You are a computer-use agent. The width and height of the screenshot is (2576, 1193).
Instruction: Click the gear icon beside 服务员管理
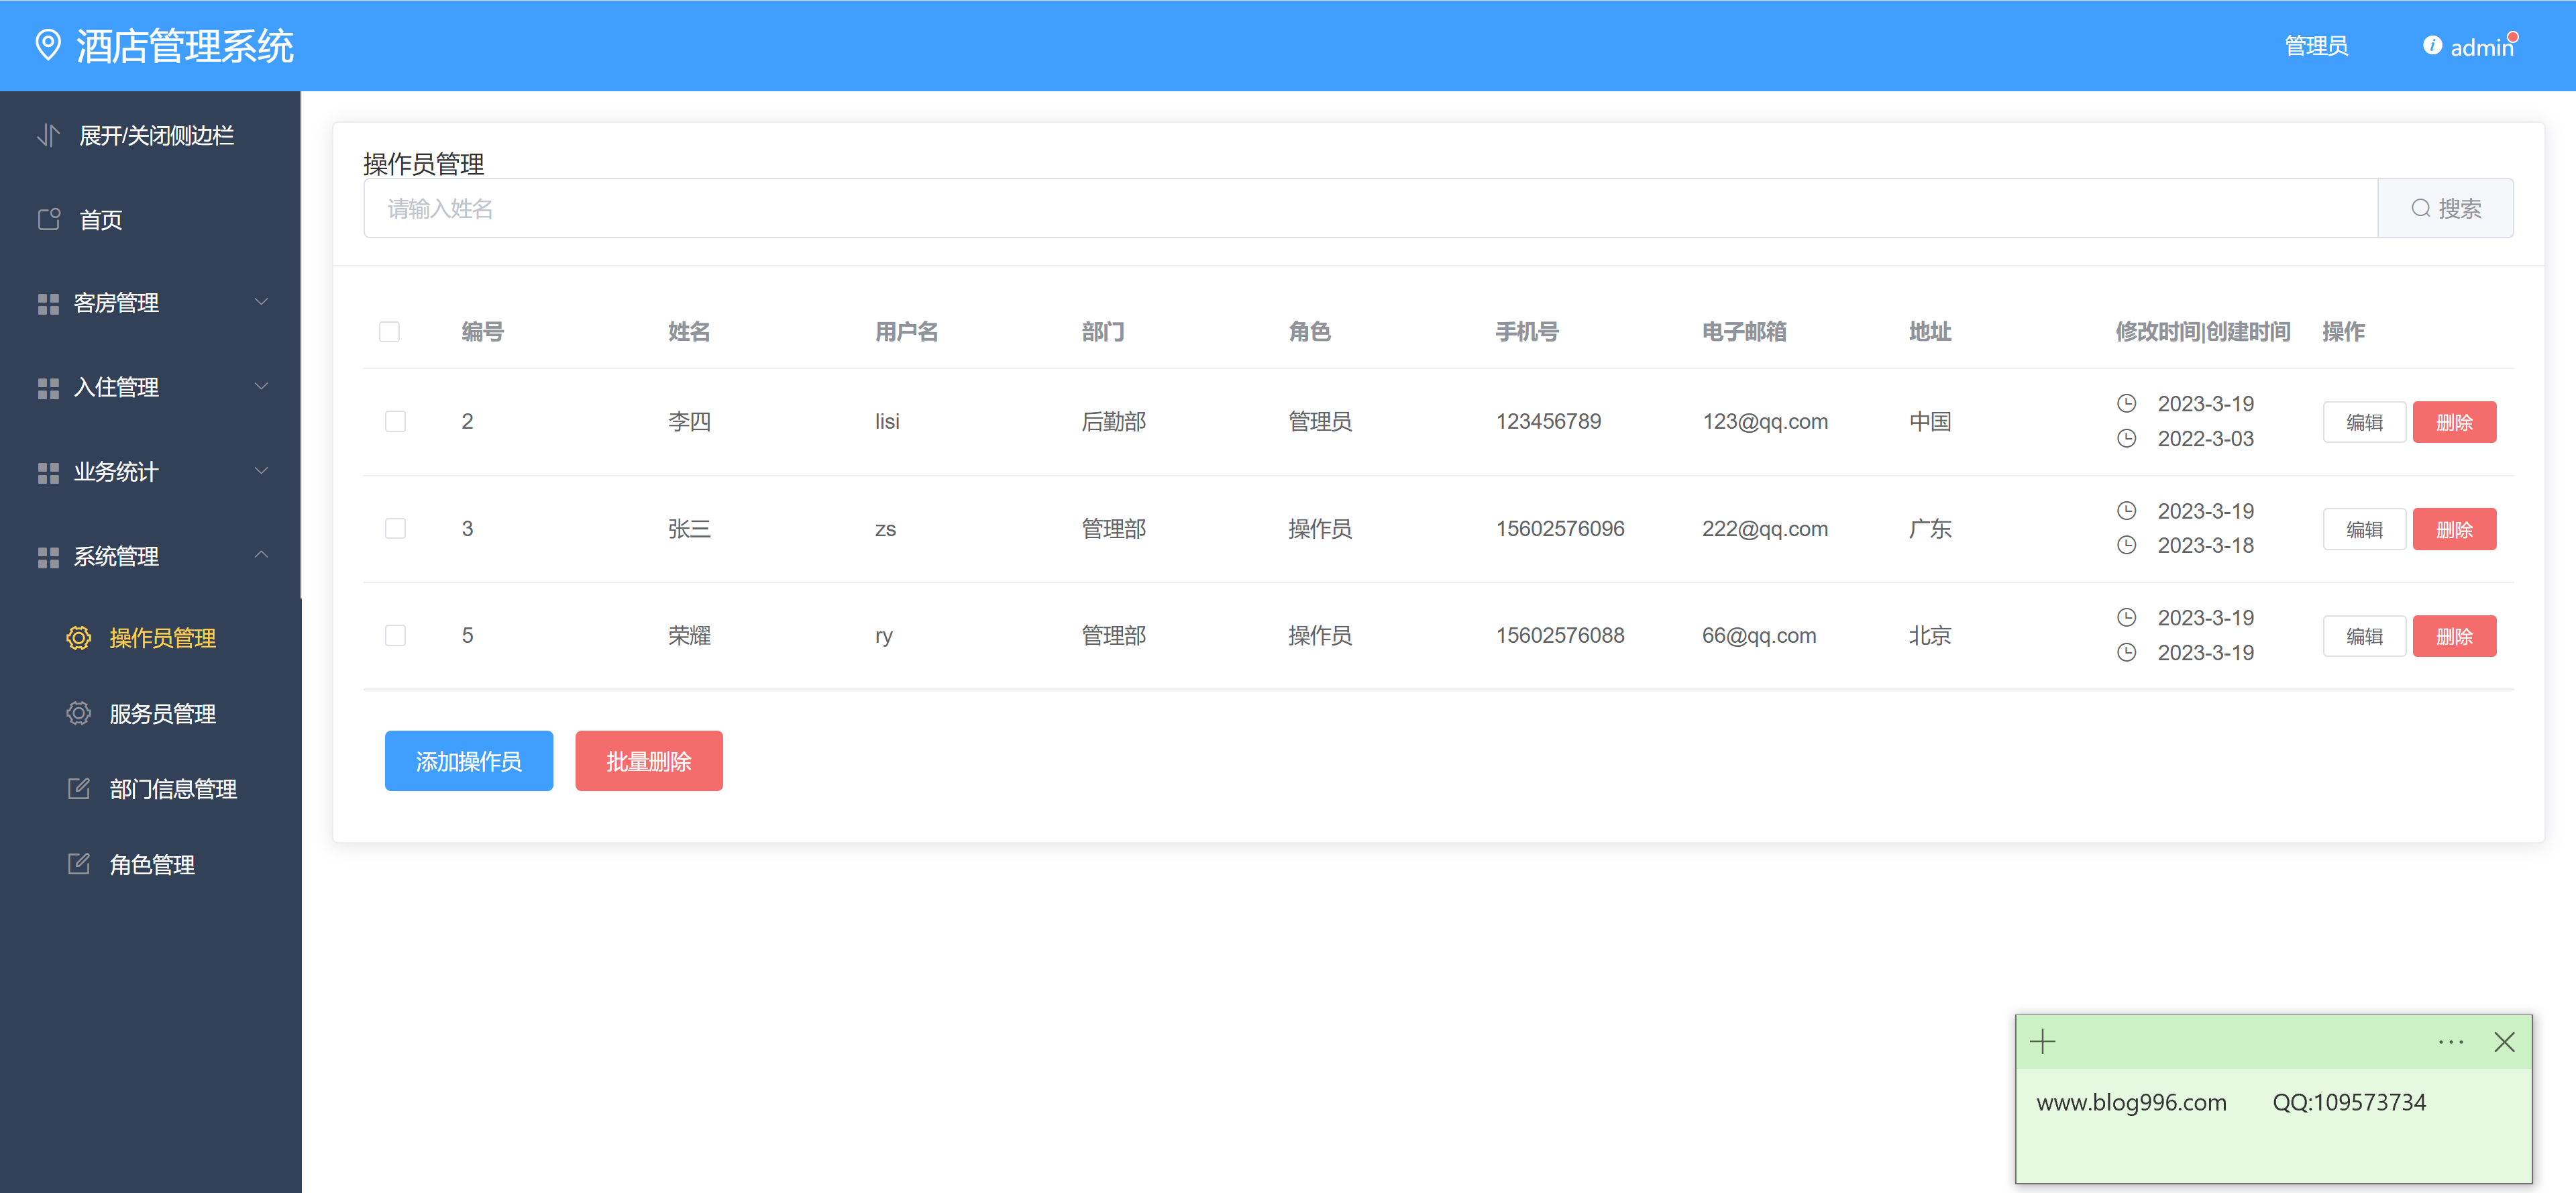[79, 713]
